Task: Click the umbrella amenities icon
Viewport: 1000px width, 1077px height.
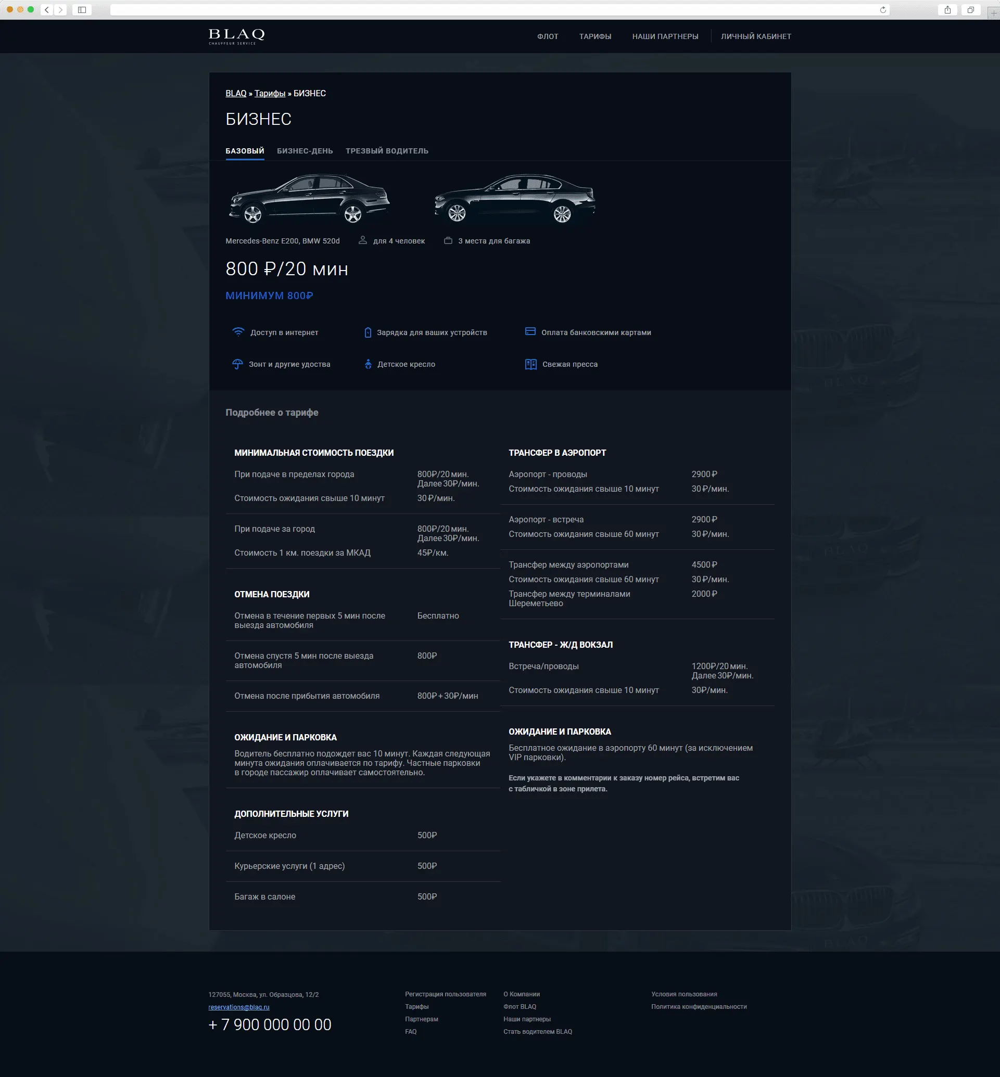Action: [237, 364]
